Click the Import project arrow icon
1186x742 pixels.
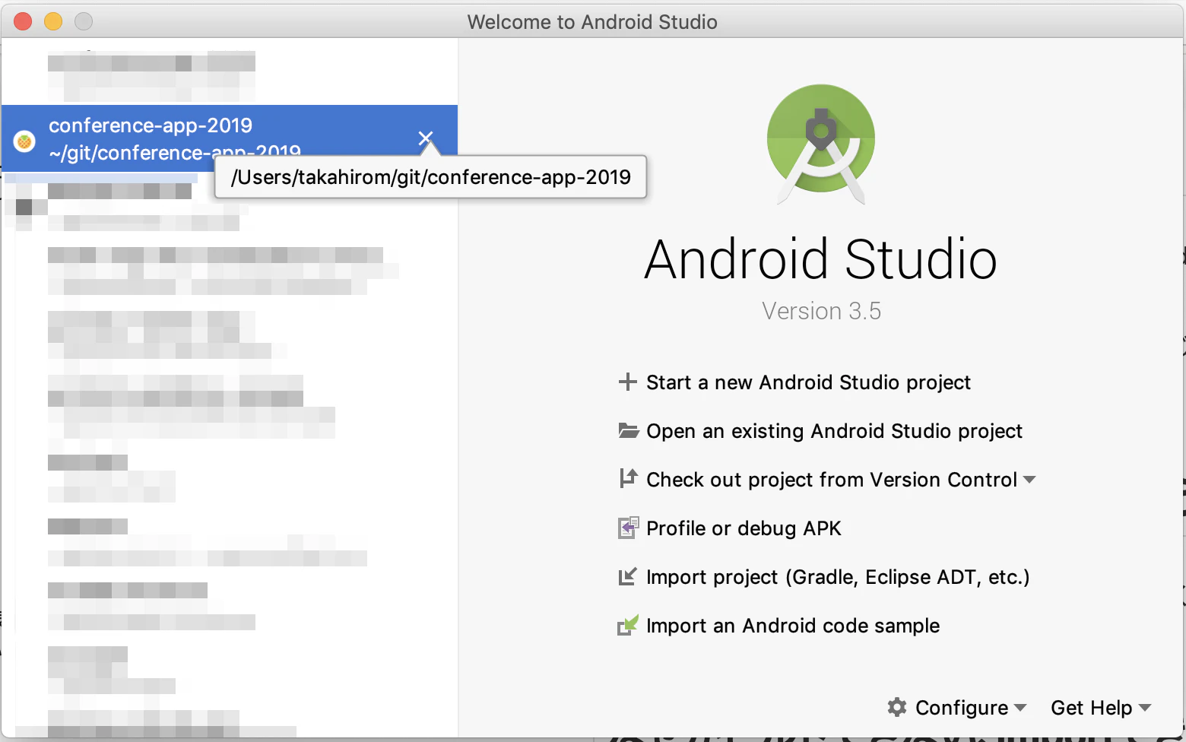click(x=627, y=577)
